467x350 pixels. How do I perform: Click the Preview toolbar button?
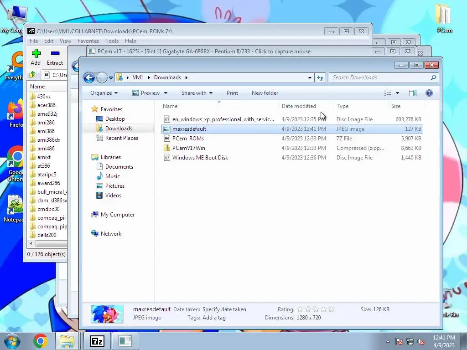tap(145, 93)
